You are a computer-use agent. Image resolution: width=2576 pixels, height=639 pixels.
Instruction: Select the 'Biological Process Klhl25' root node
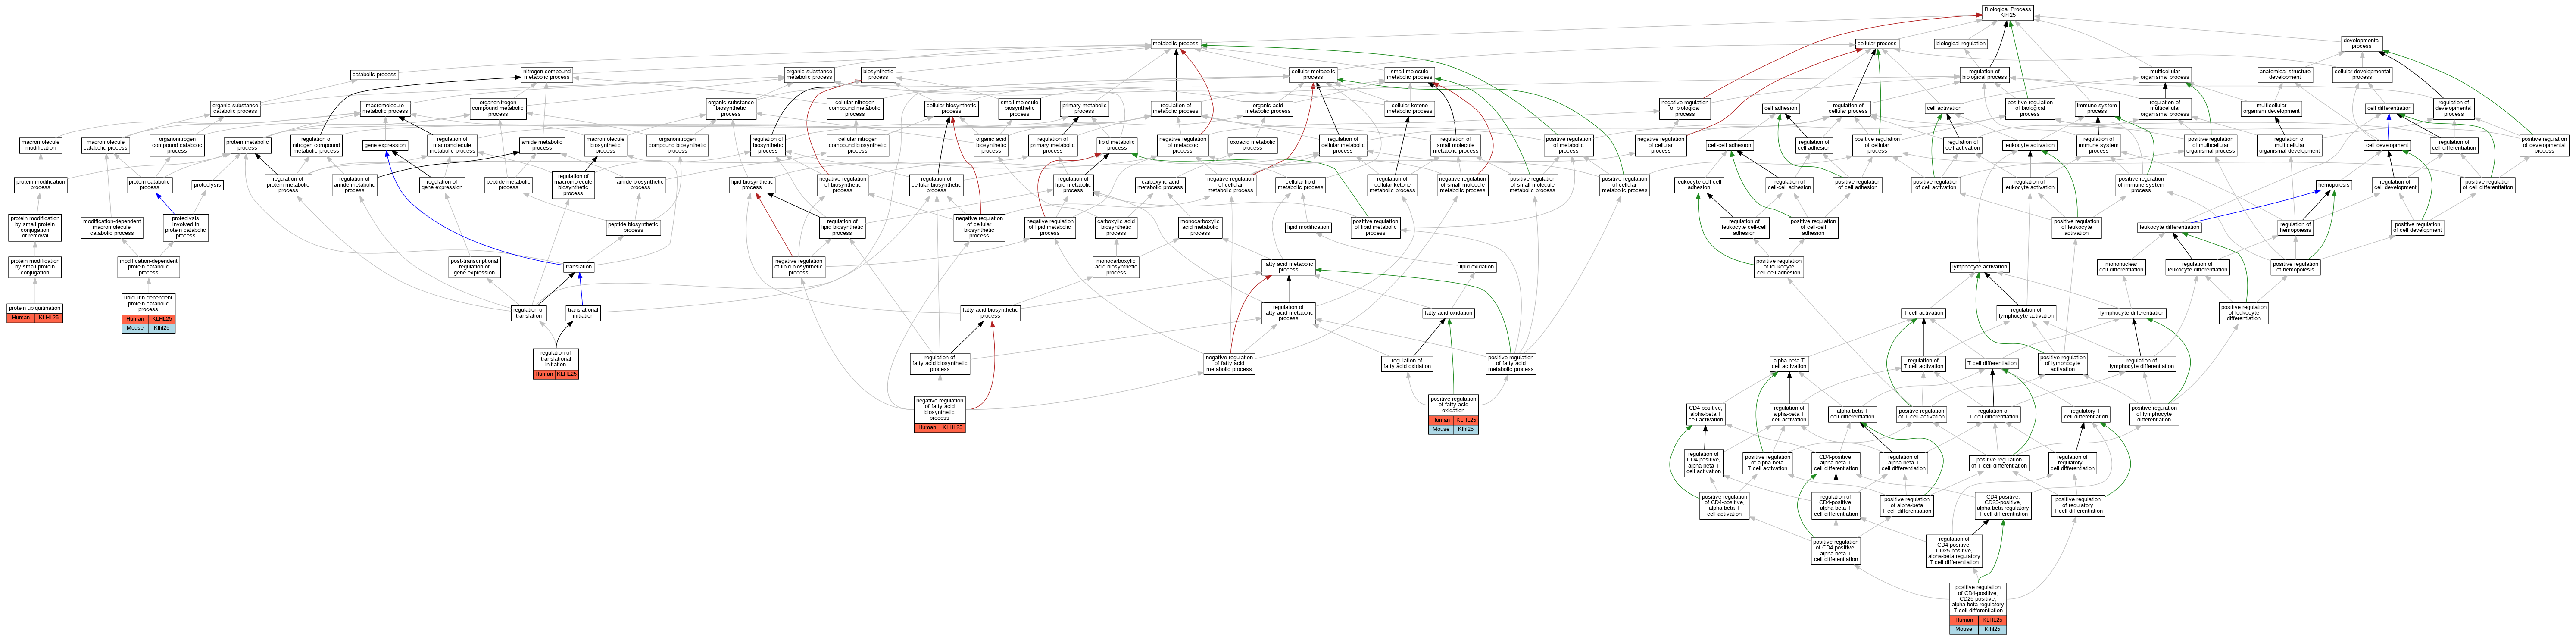point(2007,12)
